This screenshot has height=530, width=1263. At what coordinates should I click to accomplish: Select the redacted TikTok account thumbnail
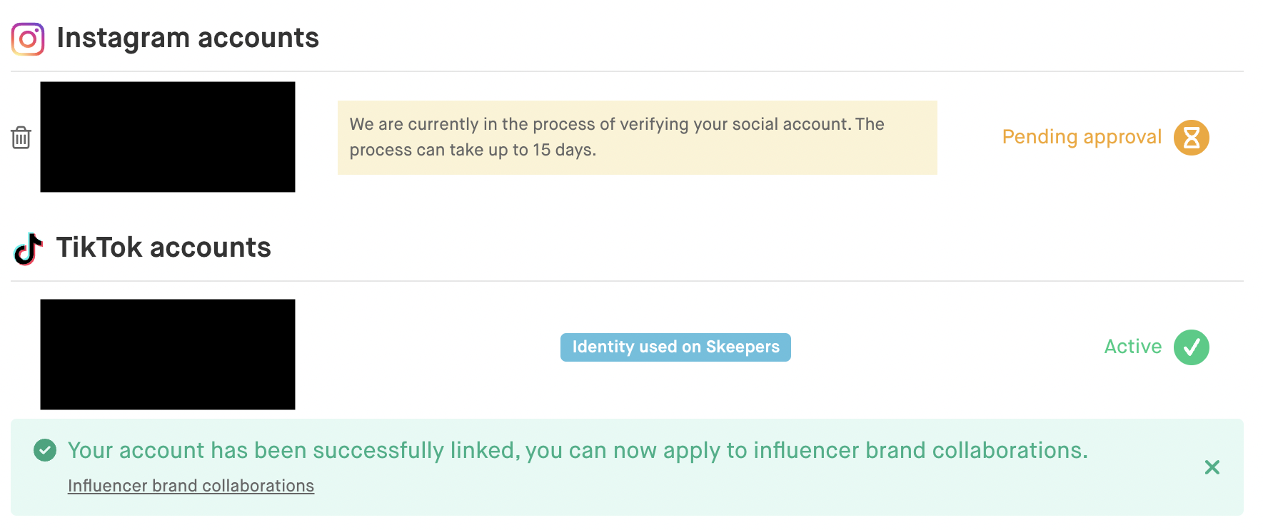click(168, 355)
